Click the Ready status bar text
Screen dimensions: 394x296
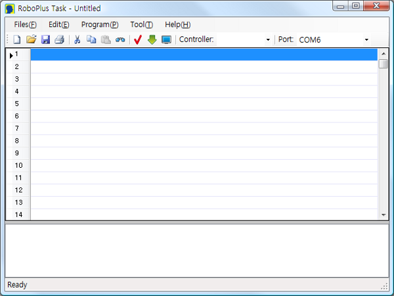[x=17, y=285]
